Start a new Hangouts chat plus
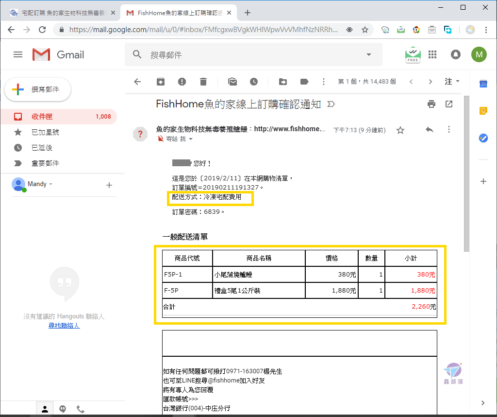 [x=109, y=185]
